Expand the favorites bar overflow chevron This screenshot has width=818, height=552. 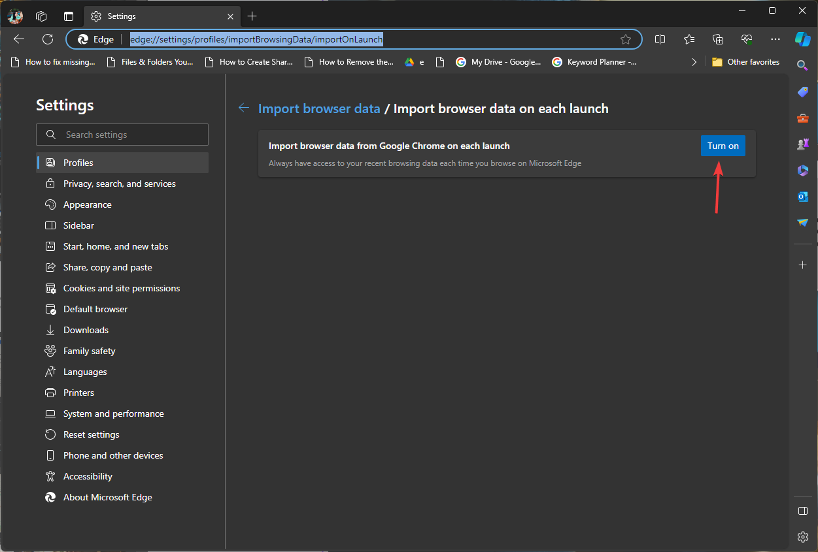694,62
